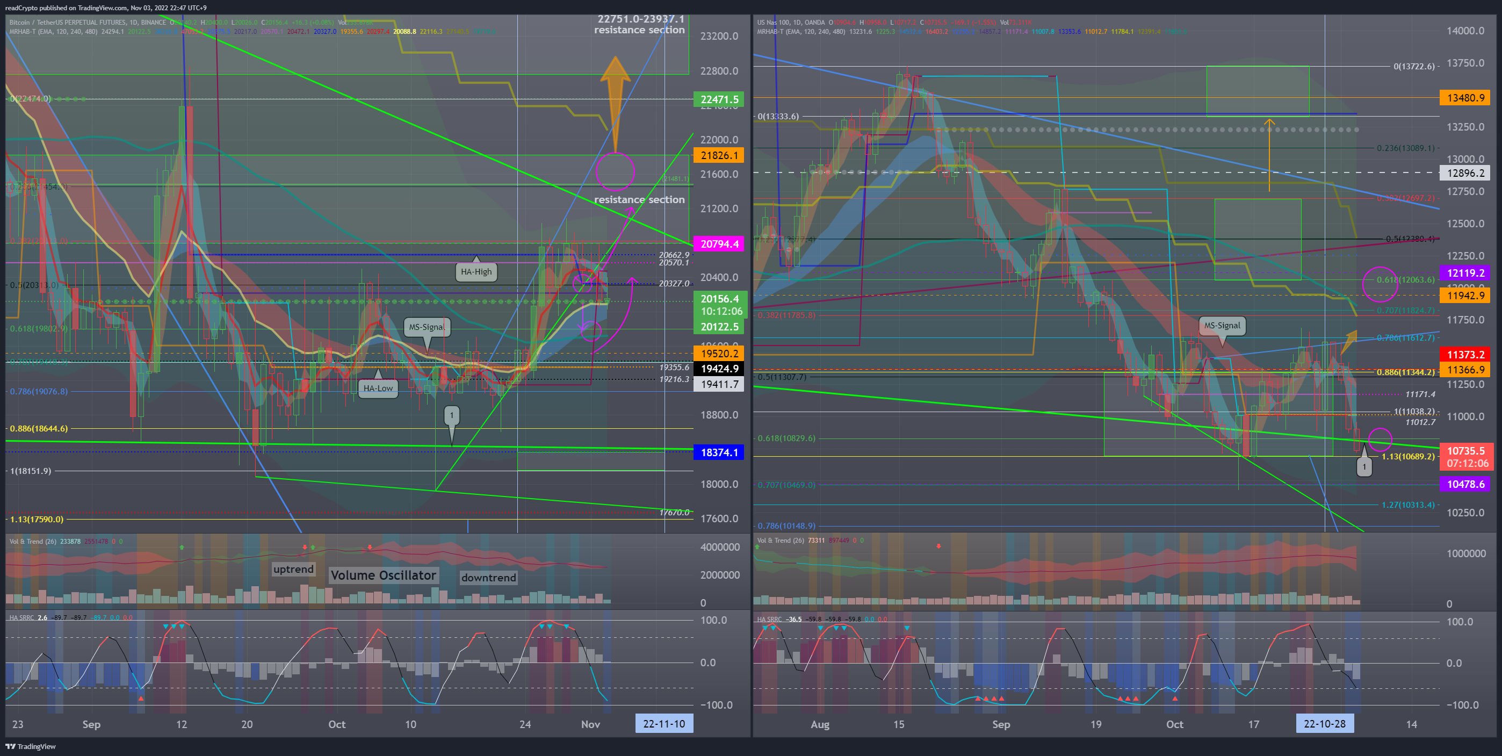
Task: Click the 1.13(17590.0) Fibonacci label
Action: click(x=36, y=519)
